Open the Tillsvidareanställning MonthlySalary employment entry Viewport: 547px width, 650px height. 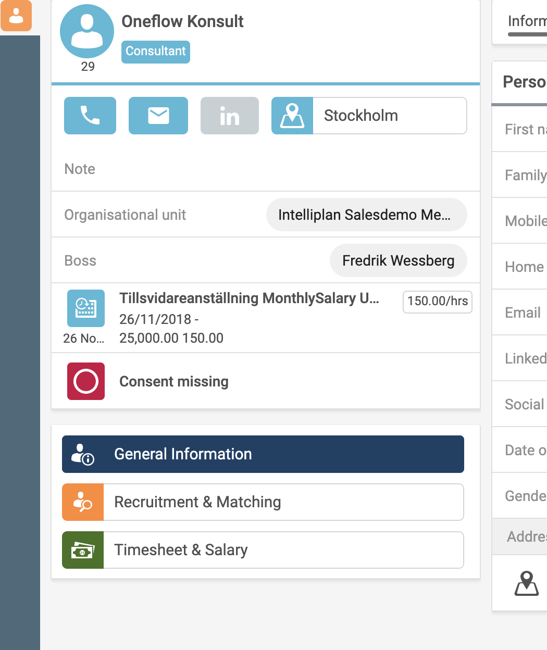[249, 298]
